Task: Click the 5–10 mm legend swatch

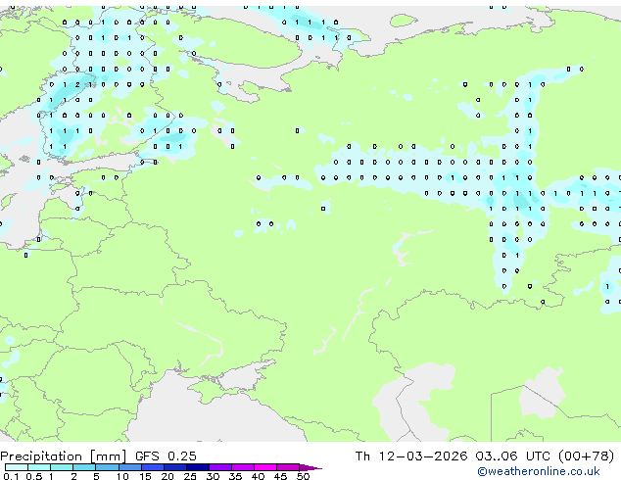Action: [107, 467]
